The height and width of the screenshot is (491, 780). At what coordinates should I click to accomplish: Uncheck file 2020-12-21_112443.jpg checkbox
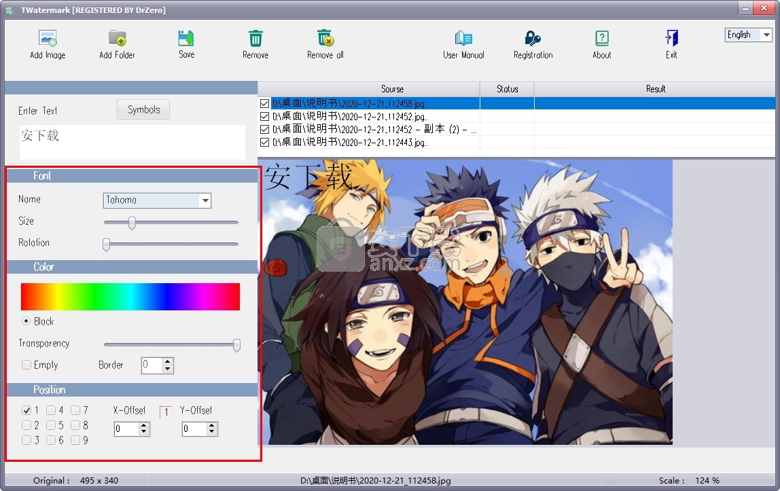(x=265, y=142)
